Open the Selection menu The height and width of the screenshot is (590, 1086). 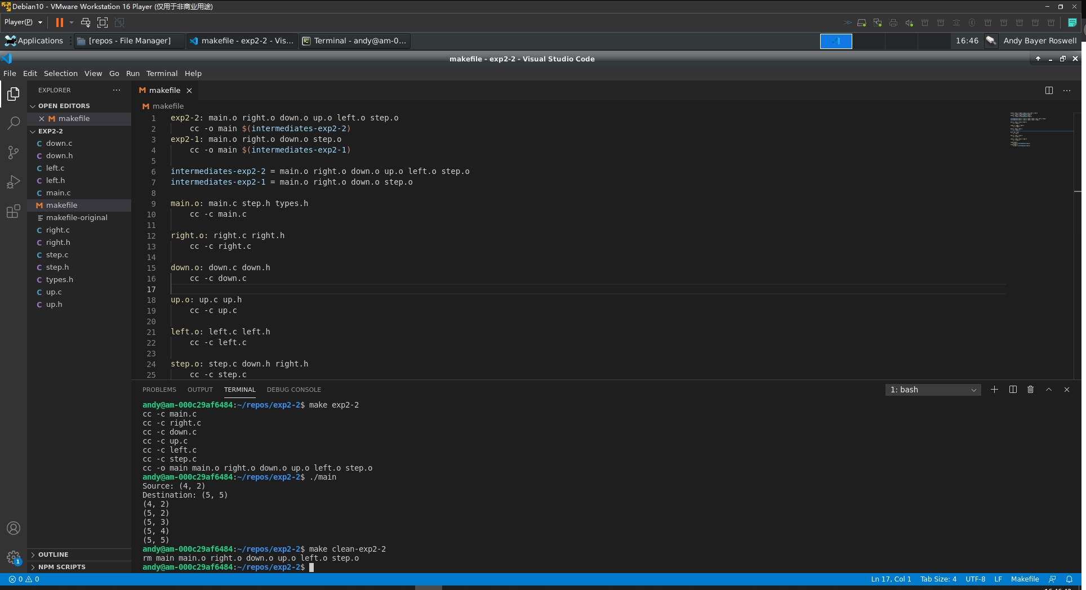click(x=61, y=74)
